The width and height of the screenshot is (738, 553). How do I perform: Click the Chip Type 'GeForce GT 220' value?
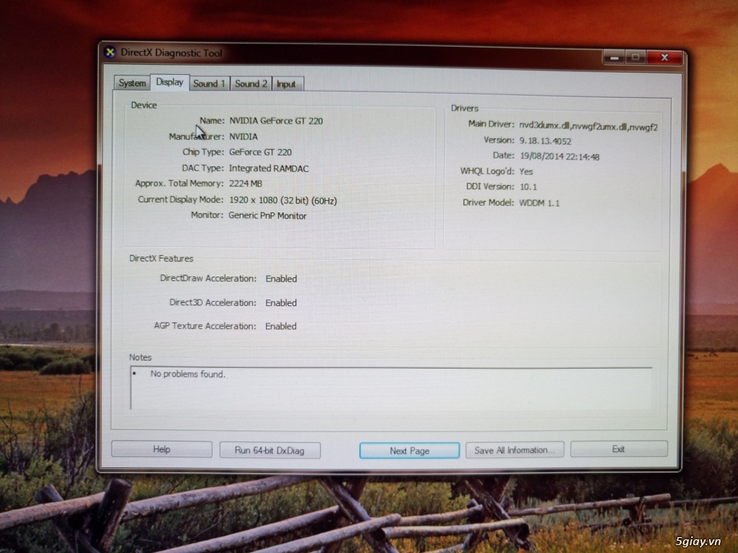(x=260, y=153)
